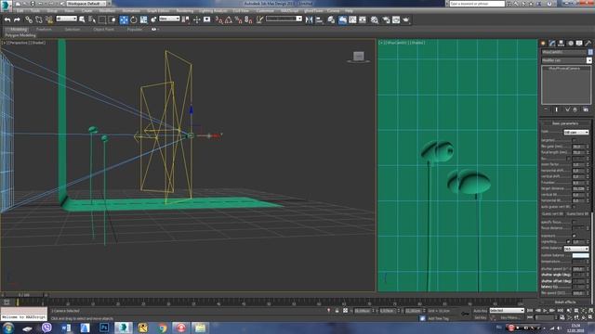Click the Key Filters button
The width and height of the screenshot is (595, 334).
click(510, 317)
